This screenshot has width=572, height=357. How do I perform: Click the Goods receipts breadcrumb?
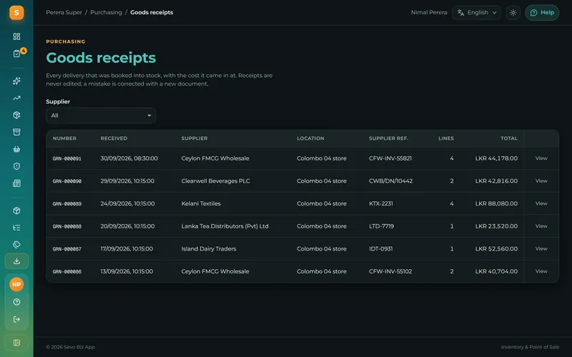(x=152, y=12)
